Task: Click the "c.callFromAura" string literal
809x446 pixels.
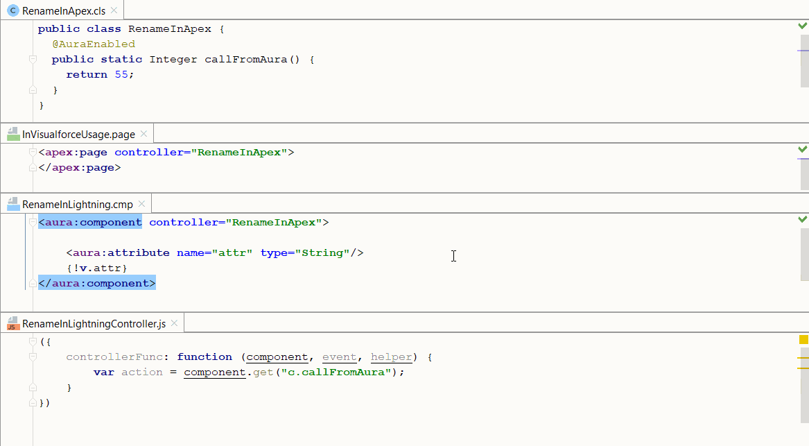Action: pos(336,372)
